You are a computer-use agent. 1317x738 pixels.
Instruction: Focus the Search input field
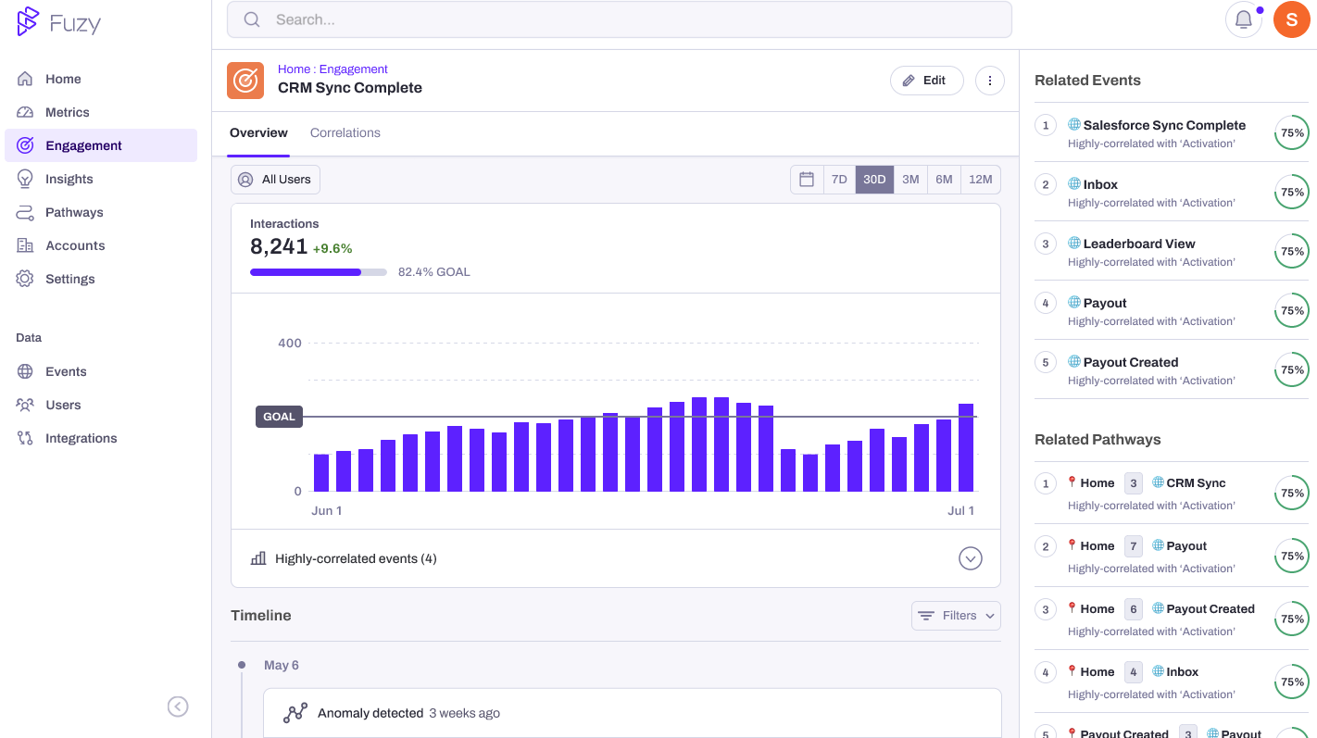pyautogui.click(x=620, y=19)
